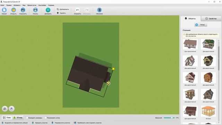This screenshot has width=222, height=125.
Task: Minimize the application window
Action: pos(209,2)
